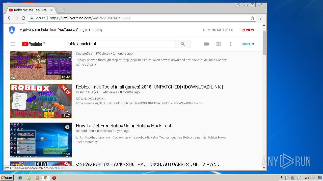323x181 pixels.
Task: Click SIGN IN
Action: click(x=248, y=44)
